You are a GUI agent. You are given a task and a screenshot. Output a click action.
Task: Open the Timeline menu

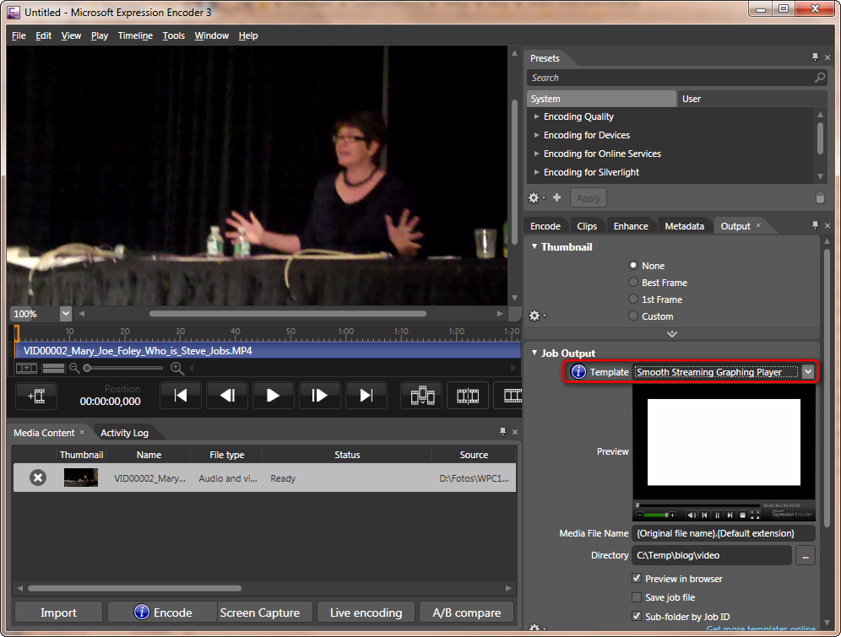tap(135, 35)
